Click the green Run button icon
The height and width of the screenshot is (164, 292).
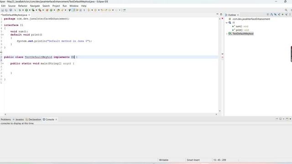(x=26, y=10)
